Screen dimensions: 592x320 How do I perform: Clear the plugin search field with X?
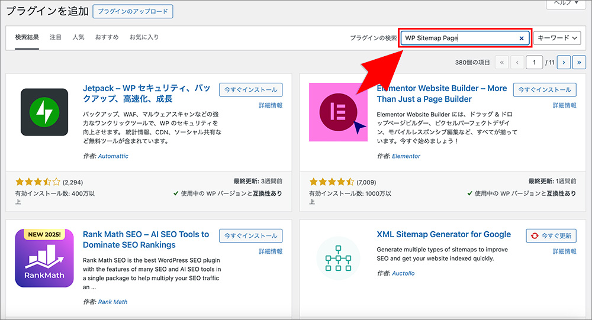point(522,38)
